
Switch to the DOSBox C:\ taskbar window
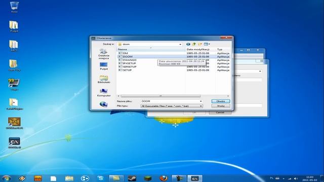[x=195, y=178]
